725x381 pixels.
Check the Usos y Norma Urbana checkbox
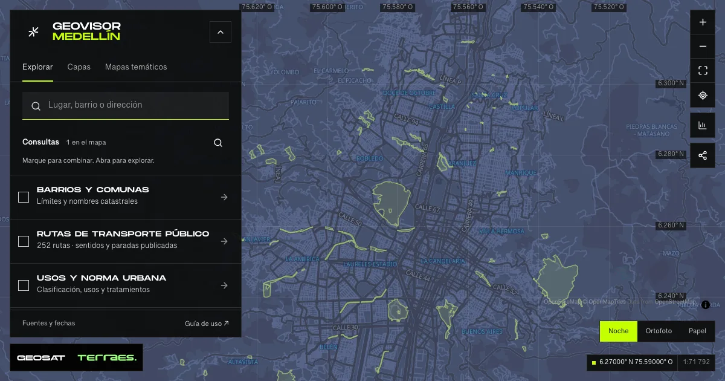tap(24, 285)
